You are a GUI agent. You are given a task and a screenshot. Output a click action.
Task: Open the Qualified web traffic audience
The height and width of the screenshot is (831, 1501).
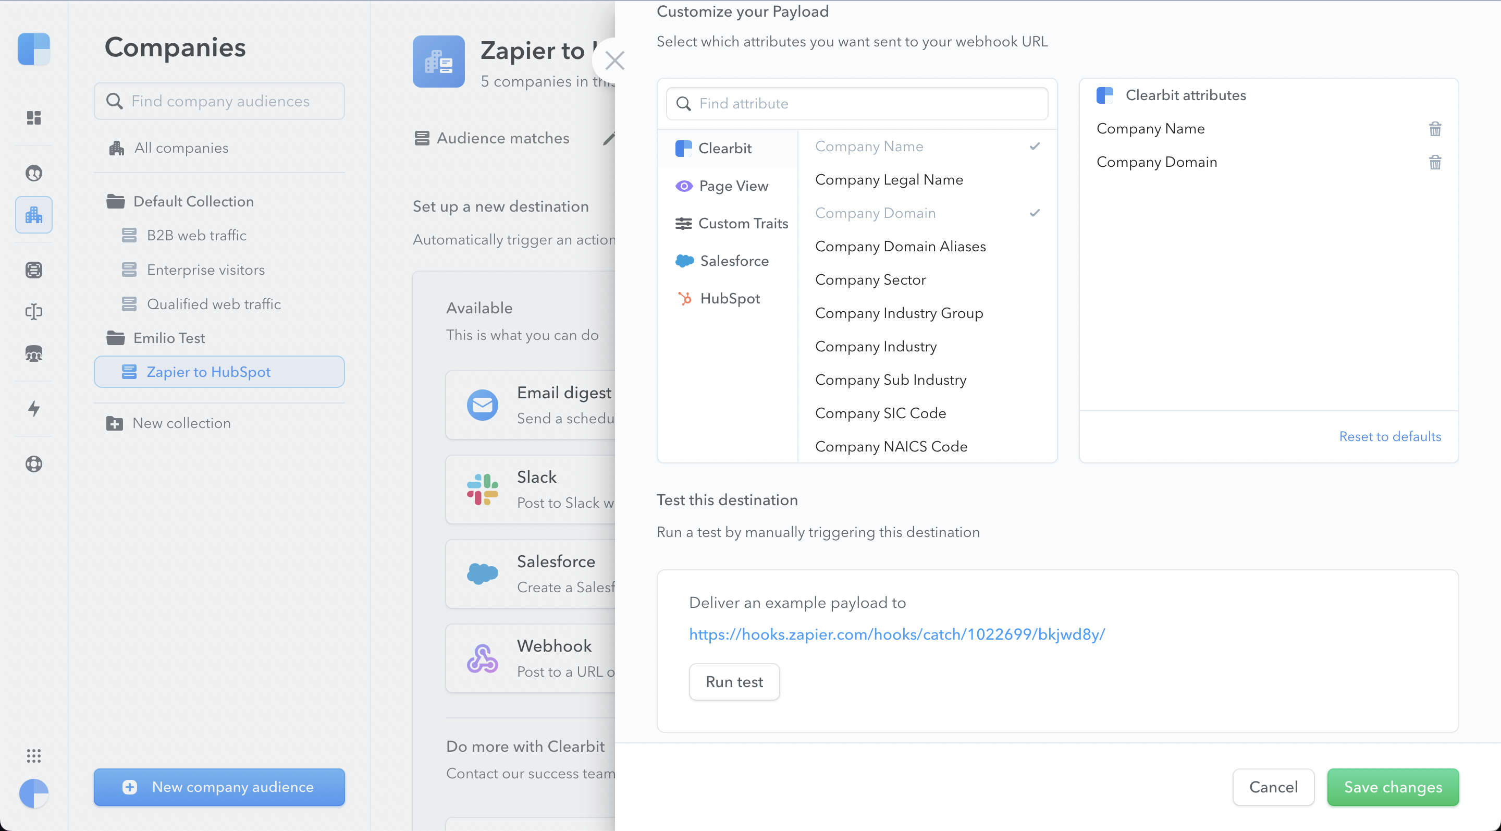pyautogui.click(x=201, y=304)
